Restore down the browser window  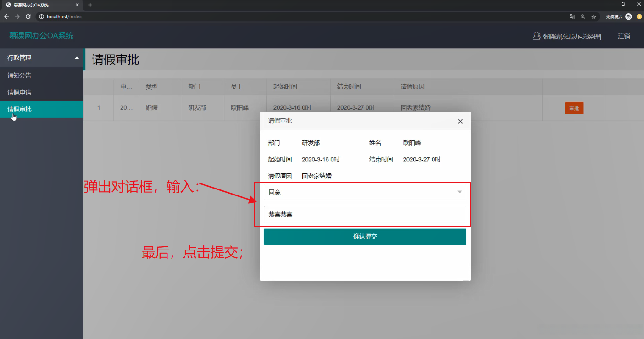point(623,4)
